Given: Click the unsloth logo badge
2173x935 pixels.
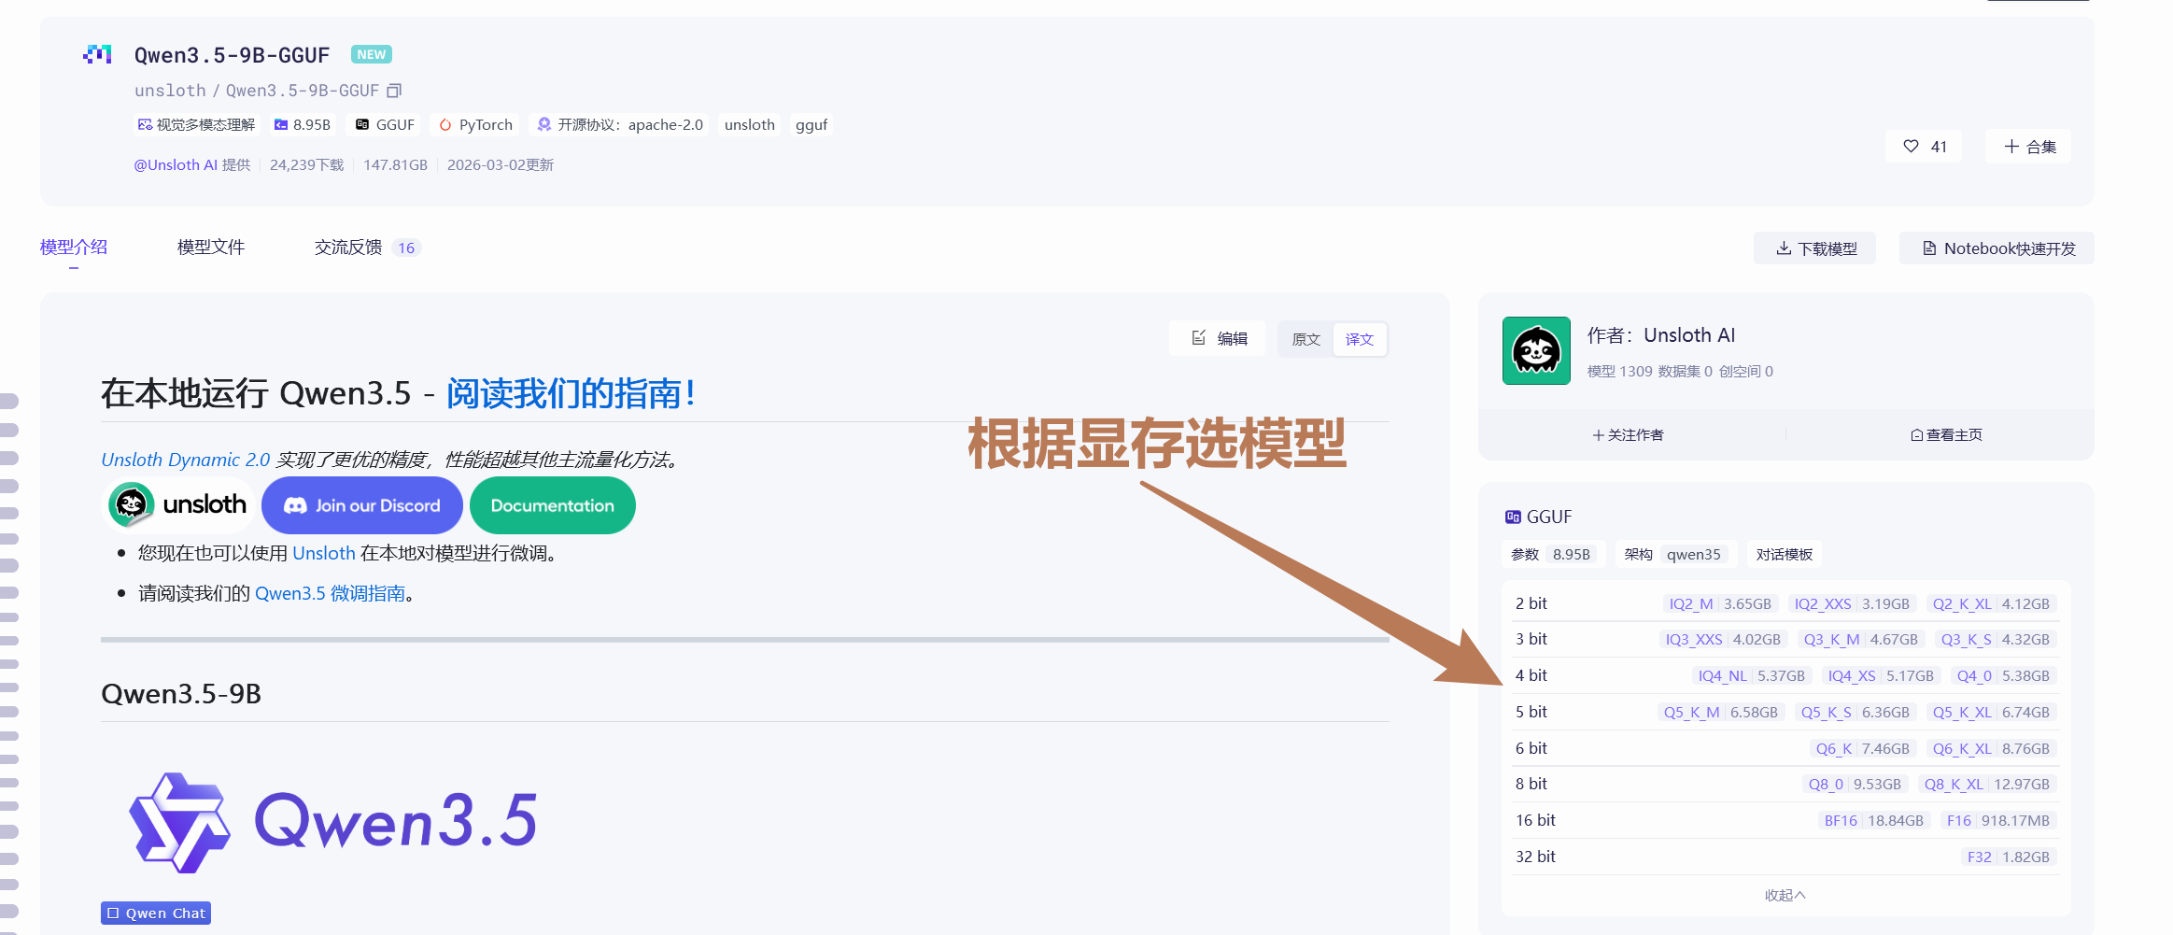Looking at the screenshot, I should pyautogui.click(x=178, y=505).
